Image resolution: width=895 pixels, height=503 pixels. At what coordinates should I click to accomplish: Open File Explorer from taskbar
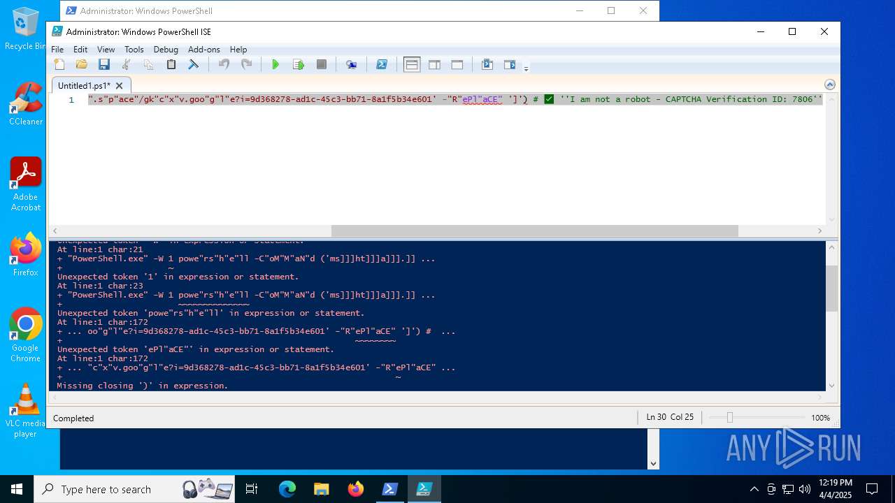(321, 489)
